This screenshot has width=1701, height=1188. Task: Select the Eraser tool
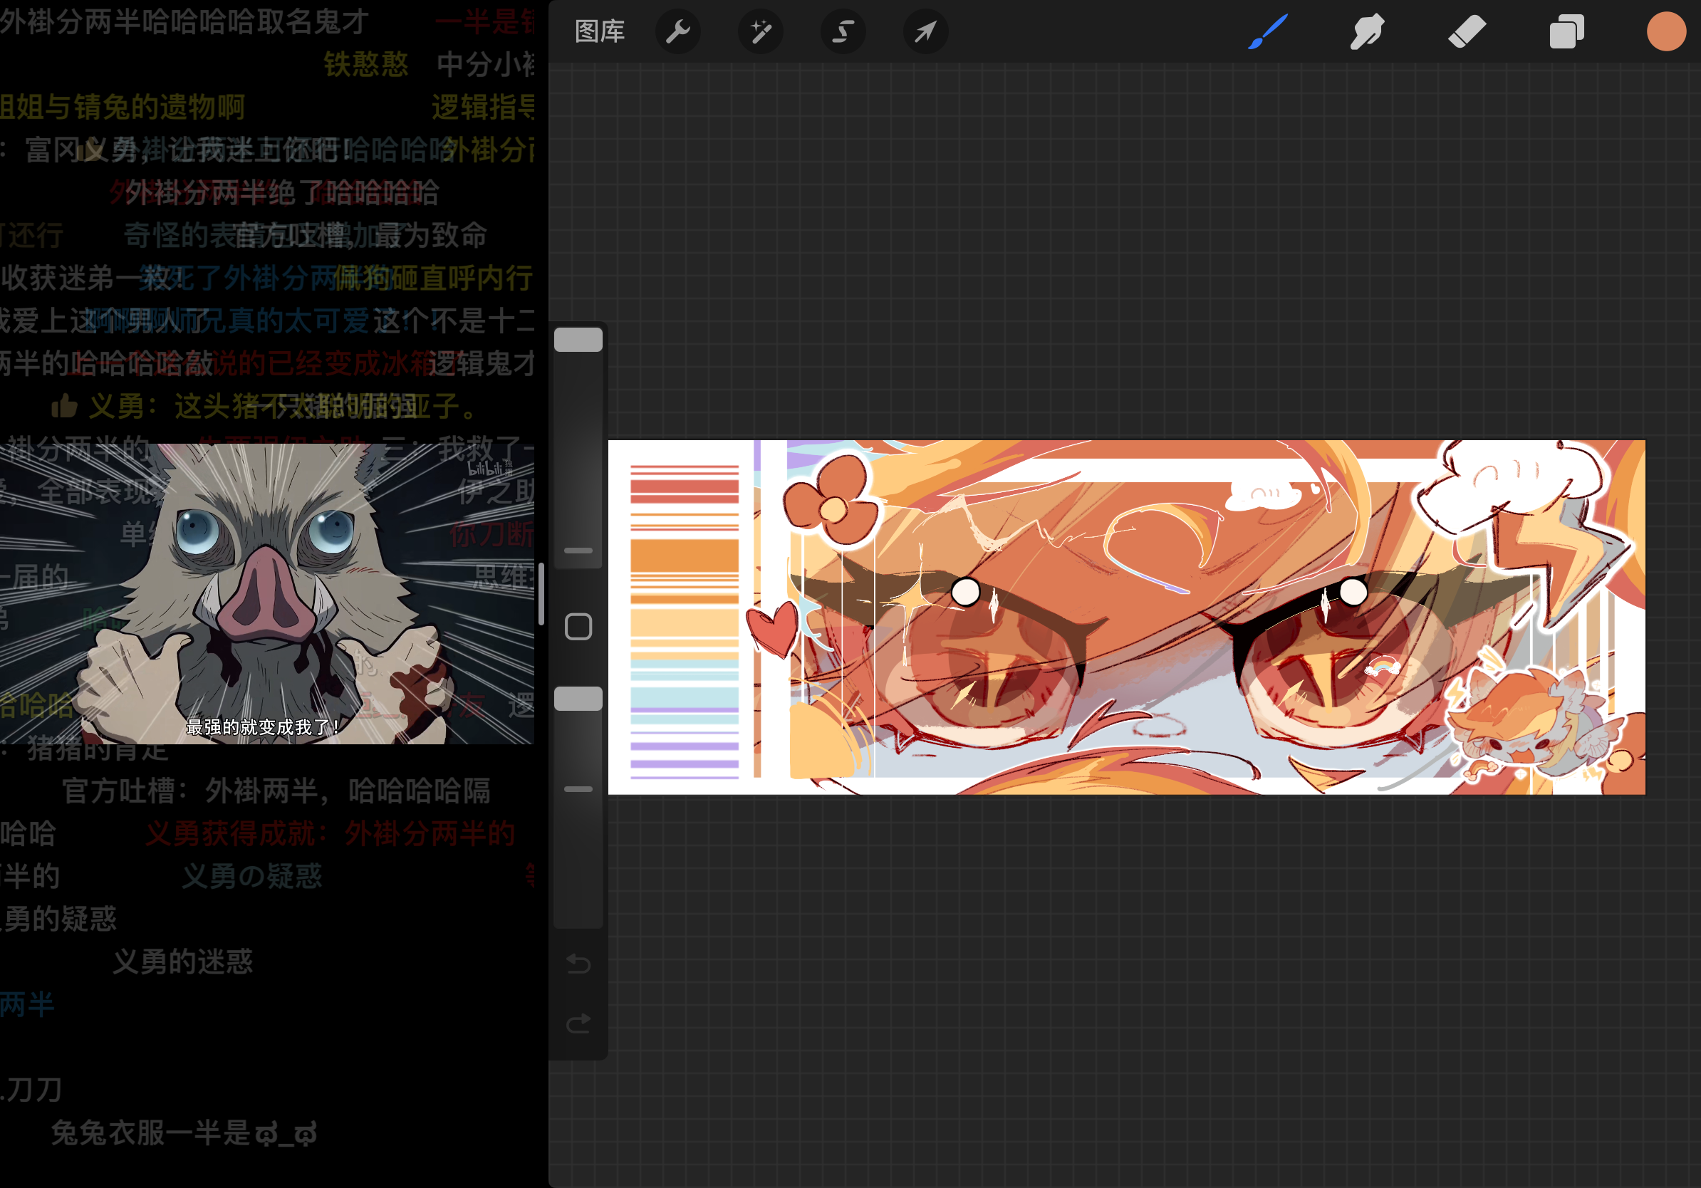(x=1466, y=32)
